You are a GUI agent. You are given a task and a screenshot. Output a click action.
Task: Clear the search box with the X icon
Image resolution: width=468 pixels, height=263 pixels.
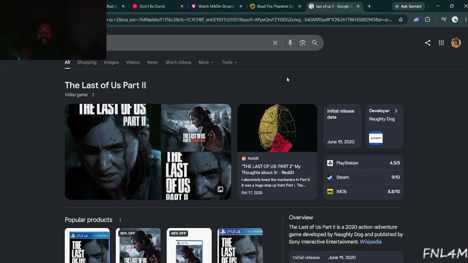pyautogui.click(x=275, y=43)
